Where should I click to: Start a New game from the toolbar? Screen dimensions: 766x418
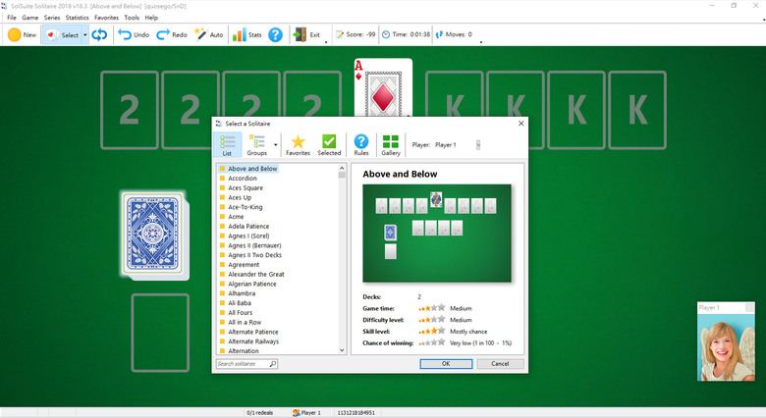pos(23,34)
